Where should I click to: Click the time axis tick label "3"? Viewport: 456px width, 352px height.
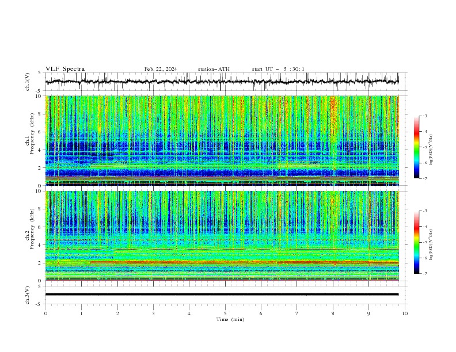click(x=153, y=313)
